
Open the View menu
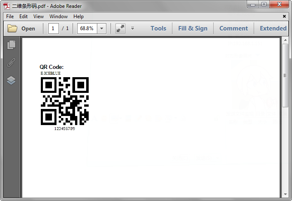pos(38,17)
